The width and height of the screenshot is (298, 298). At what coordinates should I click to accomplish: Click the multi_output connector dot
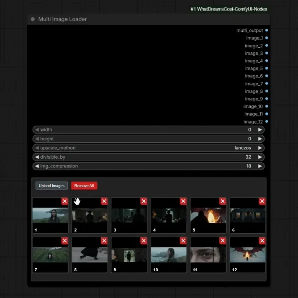[x=267, y=30]
